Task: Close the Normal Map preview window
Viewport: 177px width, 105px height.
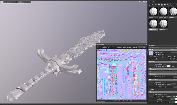Action: pos(146,44)
